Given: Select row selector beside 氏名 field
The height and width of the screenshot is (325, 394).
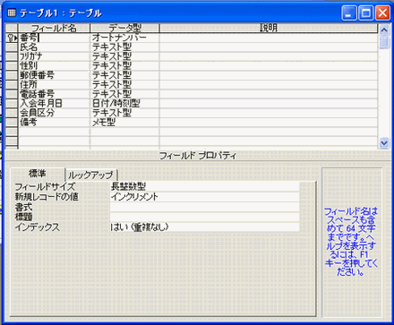Looking at the screenshot, I should pyautogui.click(x=12, y=47).
